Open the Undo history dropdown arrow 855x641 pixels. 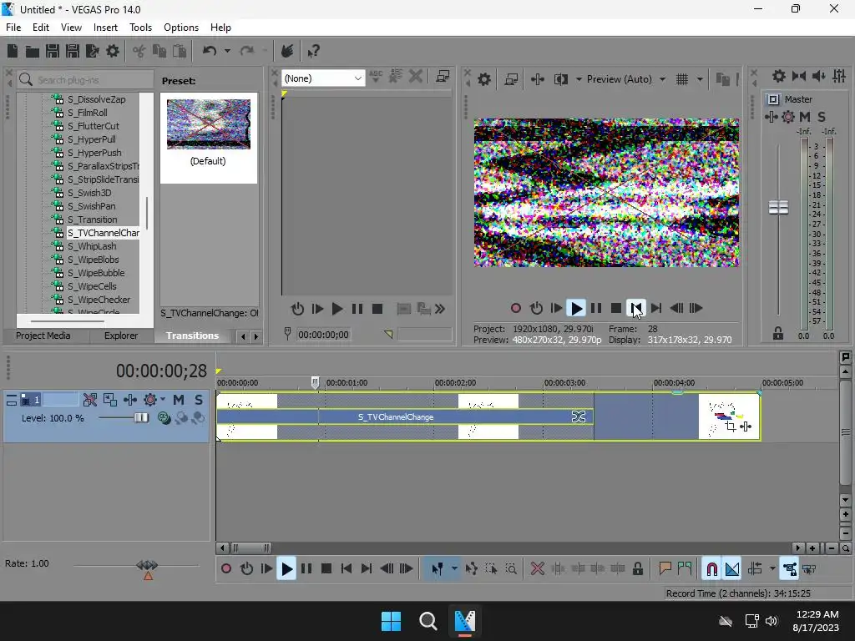coord(227,51)
